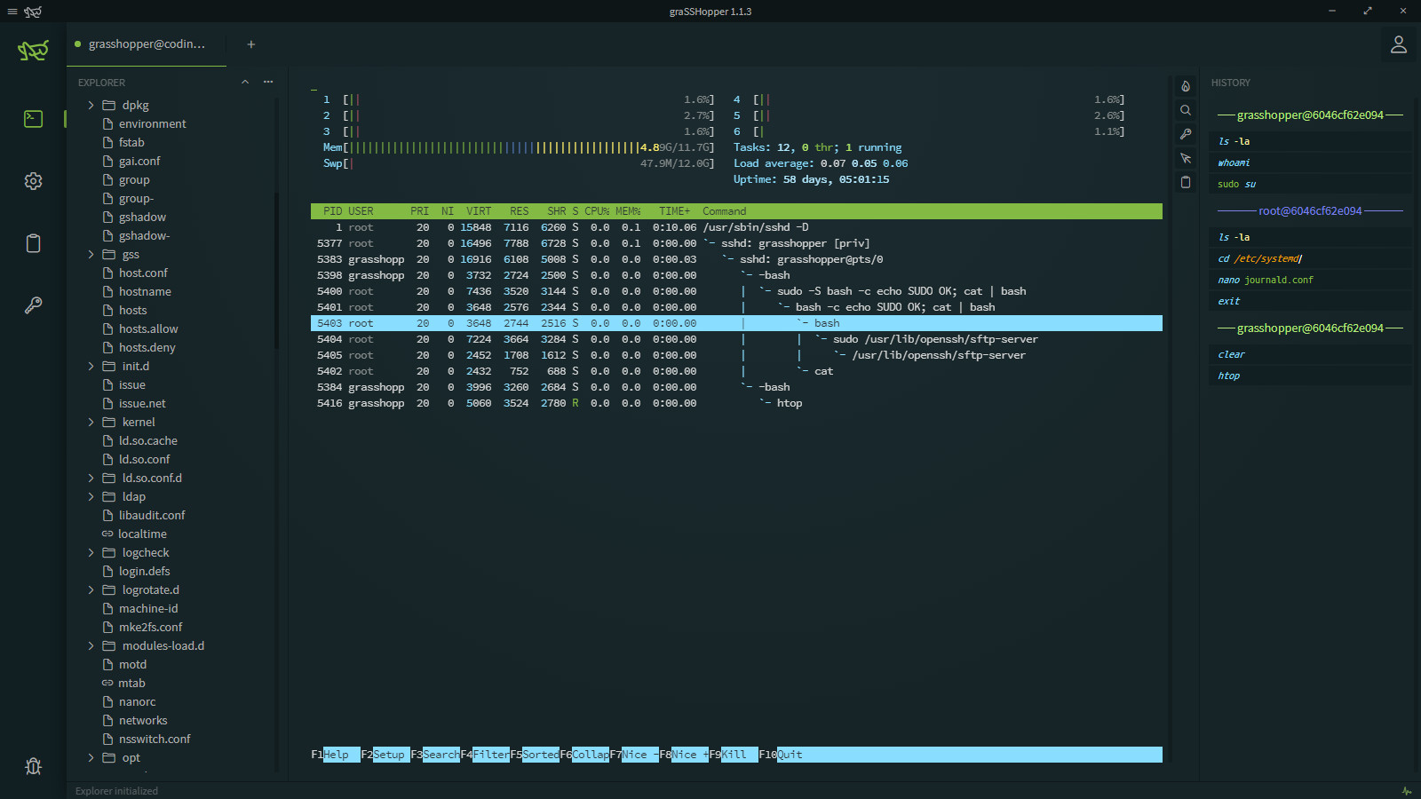Open the clipboard panel in left sidebar
Image resolution: width=1421 pixels, height=799 pixels.
coord(33,243)
